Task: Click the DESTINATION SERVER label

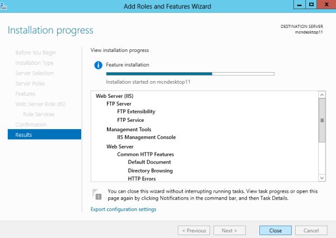Action: tap(302, 26)
